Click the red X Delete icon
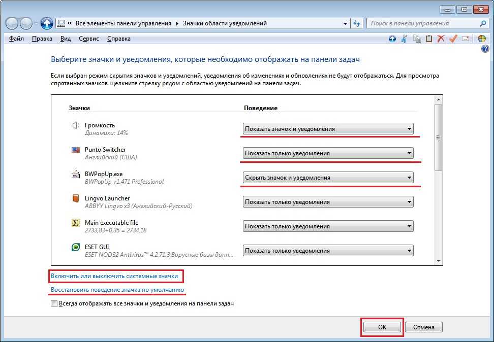The height and width of the screenshot is (342, 494). tap(441, 39)
